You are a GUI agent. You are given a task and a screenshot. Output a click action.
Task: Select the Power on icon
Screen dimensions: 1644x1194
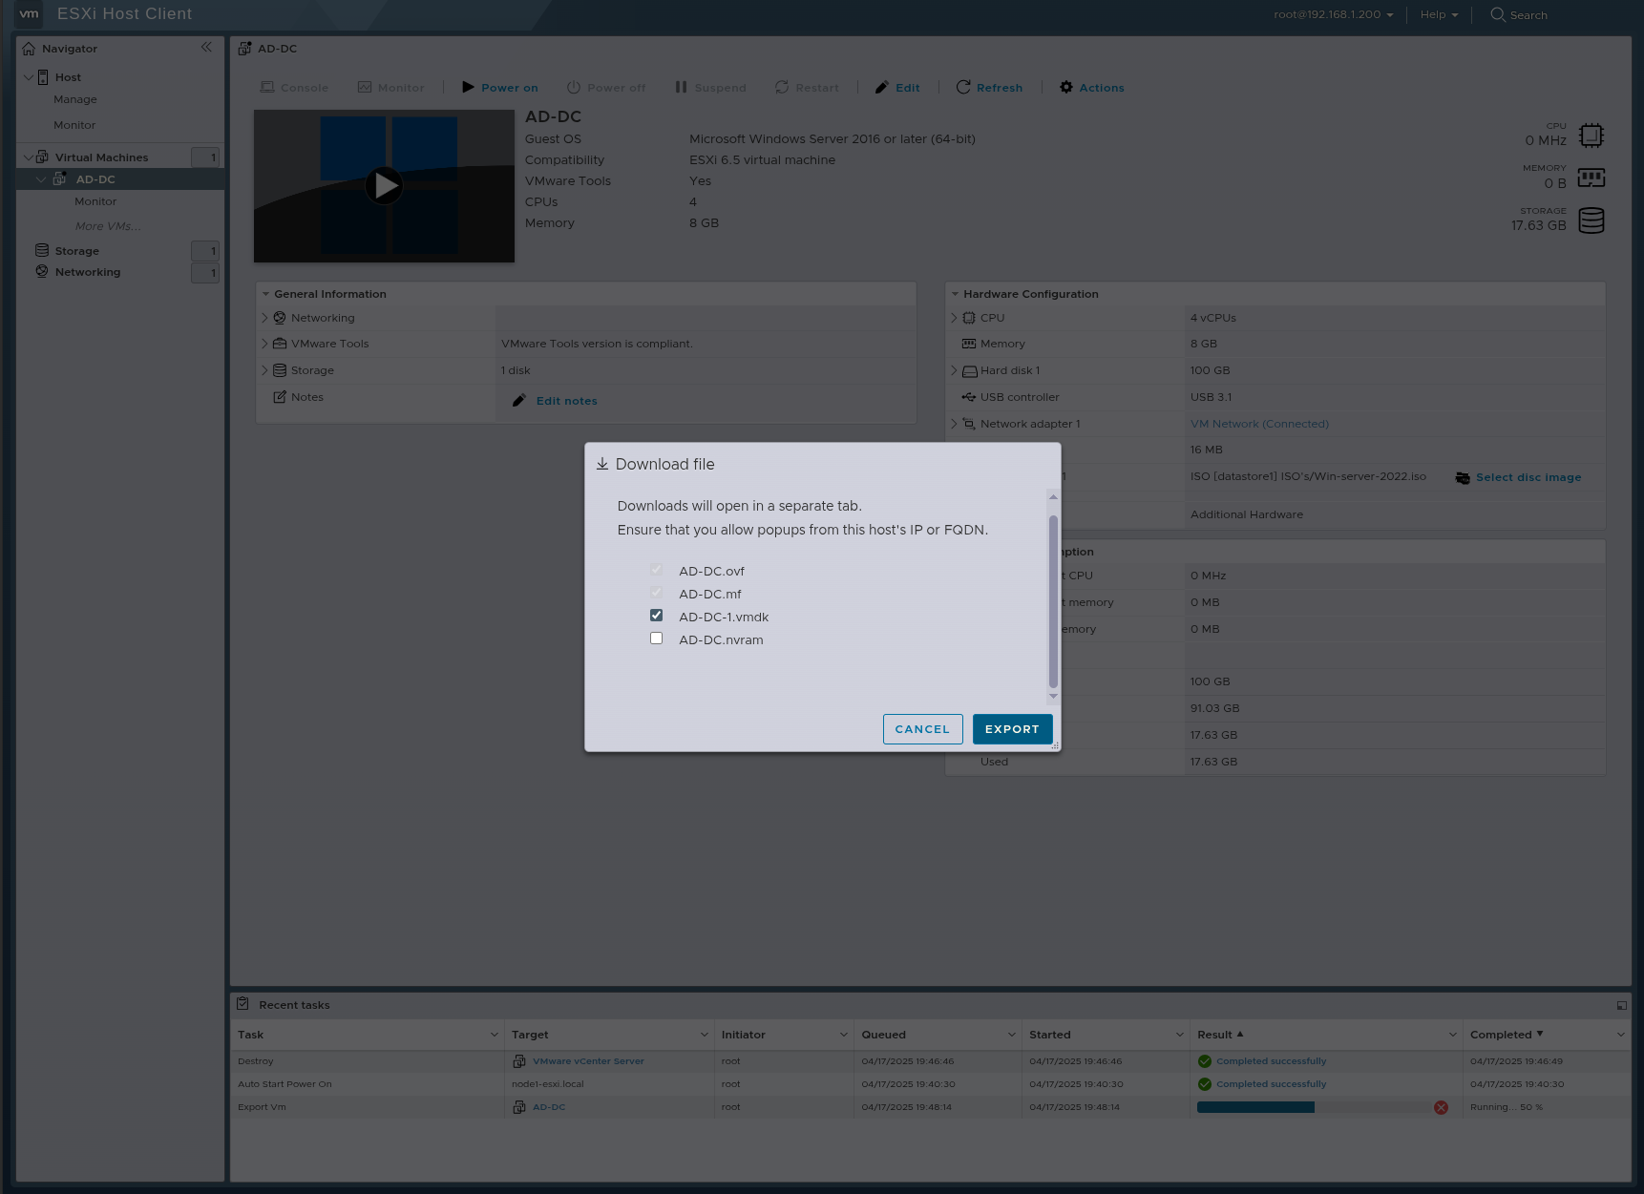(x=468, y=87)
